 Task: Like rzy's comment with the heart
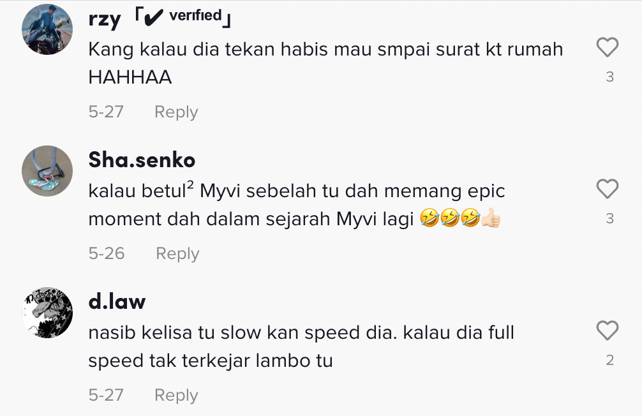click(607, 47)
